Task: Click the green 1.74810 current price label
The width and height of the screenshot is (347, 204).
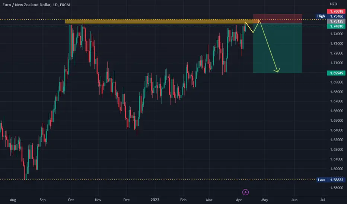Action: point(336,26)
